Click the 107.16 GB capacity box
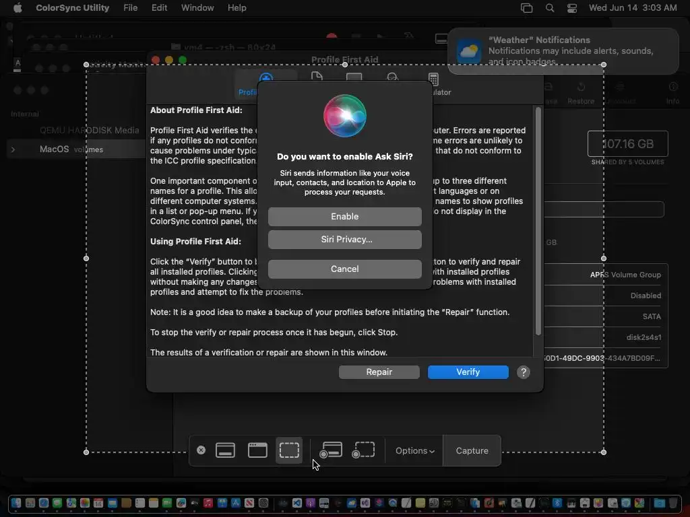Image resolution: width=690 pixels, height=517 pixels. [627, 144]
